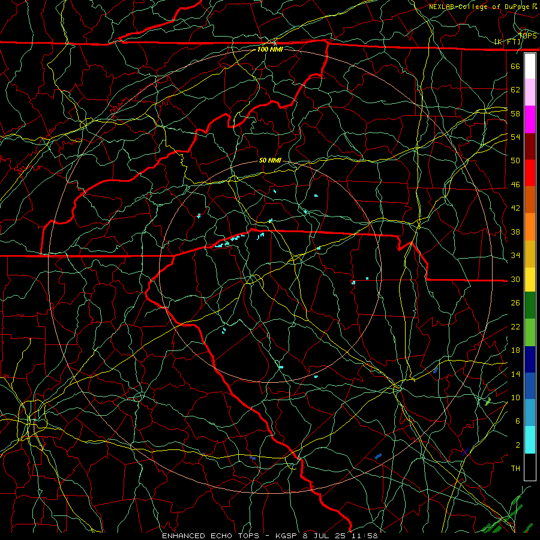Click the 10 value on the legend
Screen dimensions: 540x540
coord(515,397)
